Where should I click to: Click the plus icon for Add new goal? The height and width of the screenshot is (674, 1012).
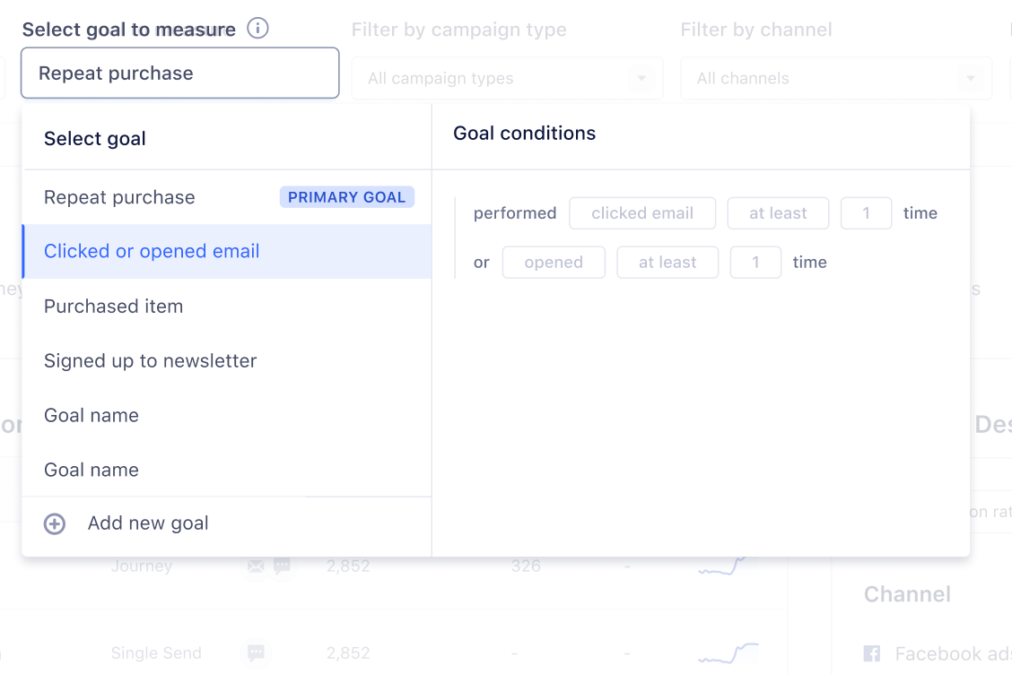point(54,523)
